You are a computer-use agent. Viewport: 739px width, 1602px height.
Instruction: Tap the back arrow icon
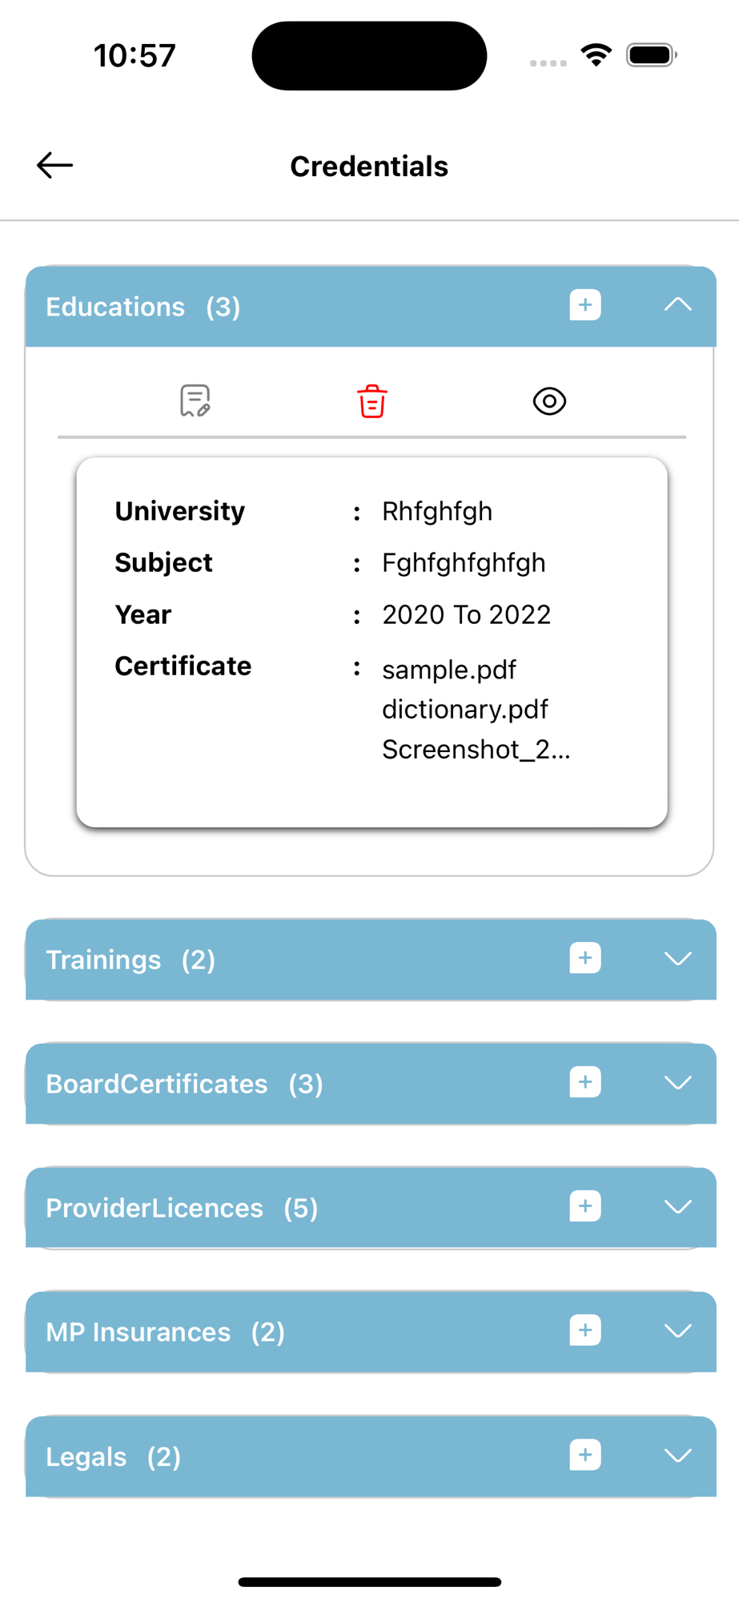tap(54, 166)
